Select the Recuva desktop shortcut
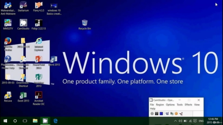Image resolution: width=223 pixels, height=125 pixels. pos(8,97)
